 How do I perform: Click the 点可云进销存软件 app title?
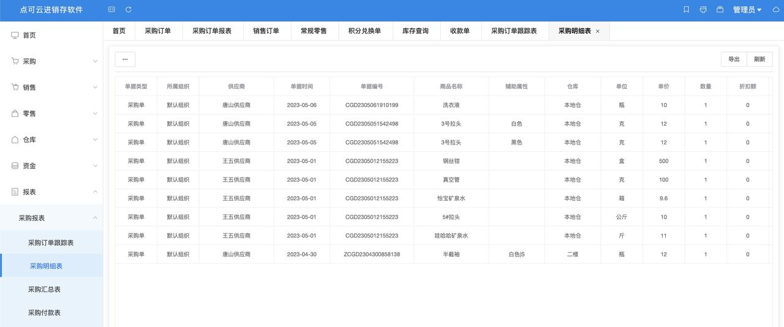[x=51, y=10]
